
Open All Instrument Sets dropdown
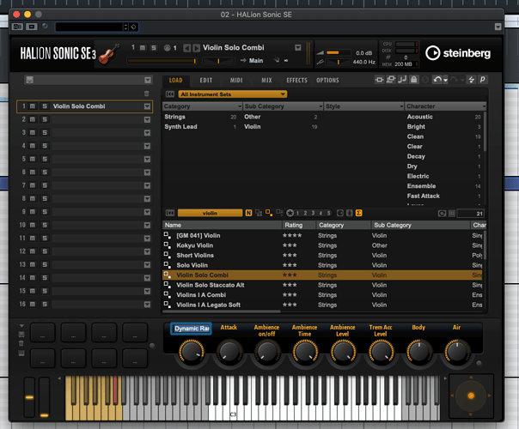click(x=233, y=94)
